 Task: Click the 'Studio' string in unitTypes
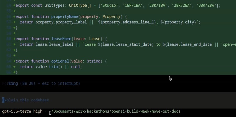tap(109, 6)
